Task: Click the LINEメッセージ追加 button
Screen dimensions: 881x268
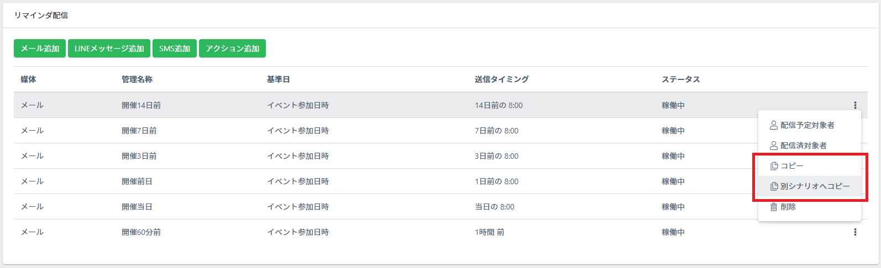Action: point(109,49)
